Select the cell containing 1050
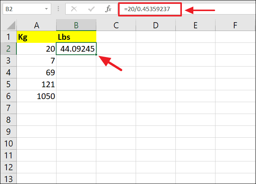Screen dimensions: 256x184 [37, 96]
